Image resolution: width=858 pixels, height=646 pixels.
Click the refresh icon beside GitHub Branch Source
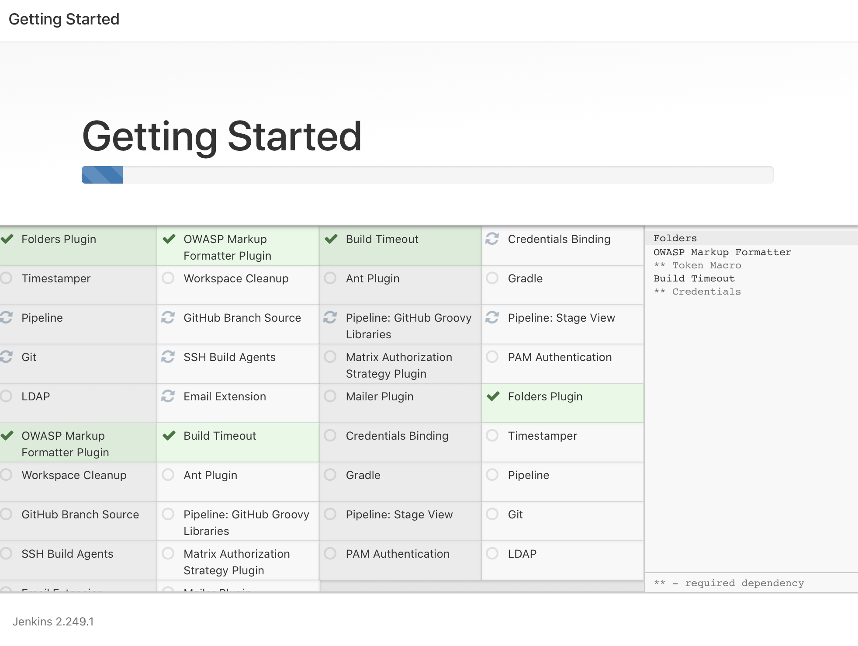tap(168, 317)
